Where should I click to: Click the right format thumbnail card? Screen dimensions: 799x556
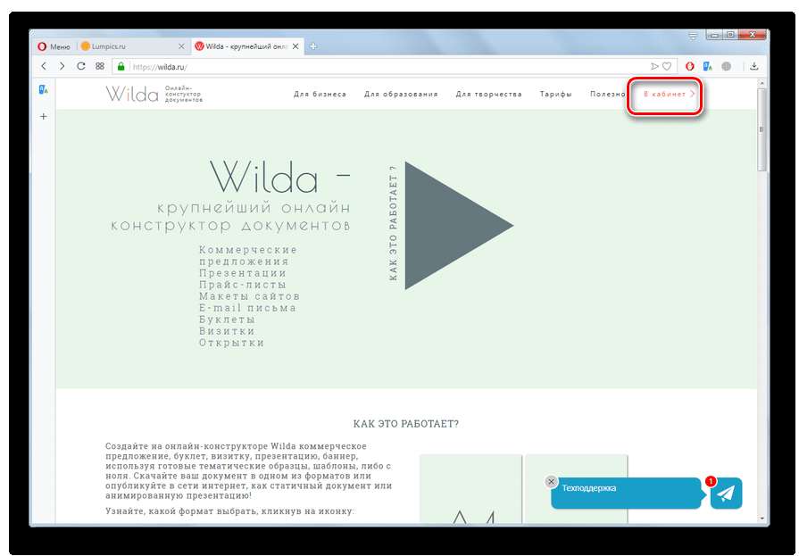pyautogui.click(x=577, y=489)
